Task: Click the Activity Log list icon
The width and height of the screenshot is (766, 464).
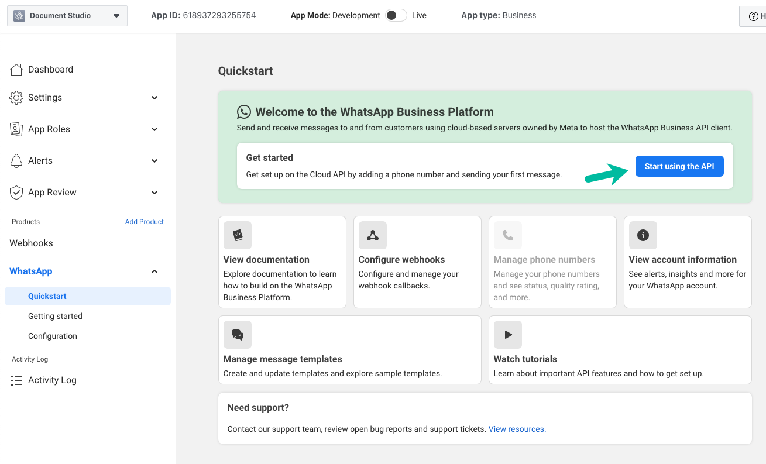Action: click(x=16, y=380)
